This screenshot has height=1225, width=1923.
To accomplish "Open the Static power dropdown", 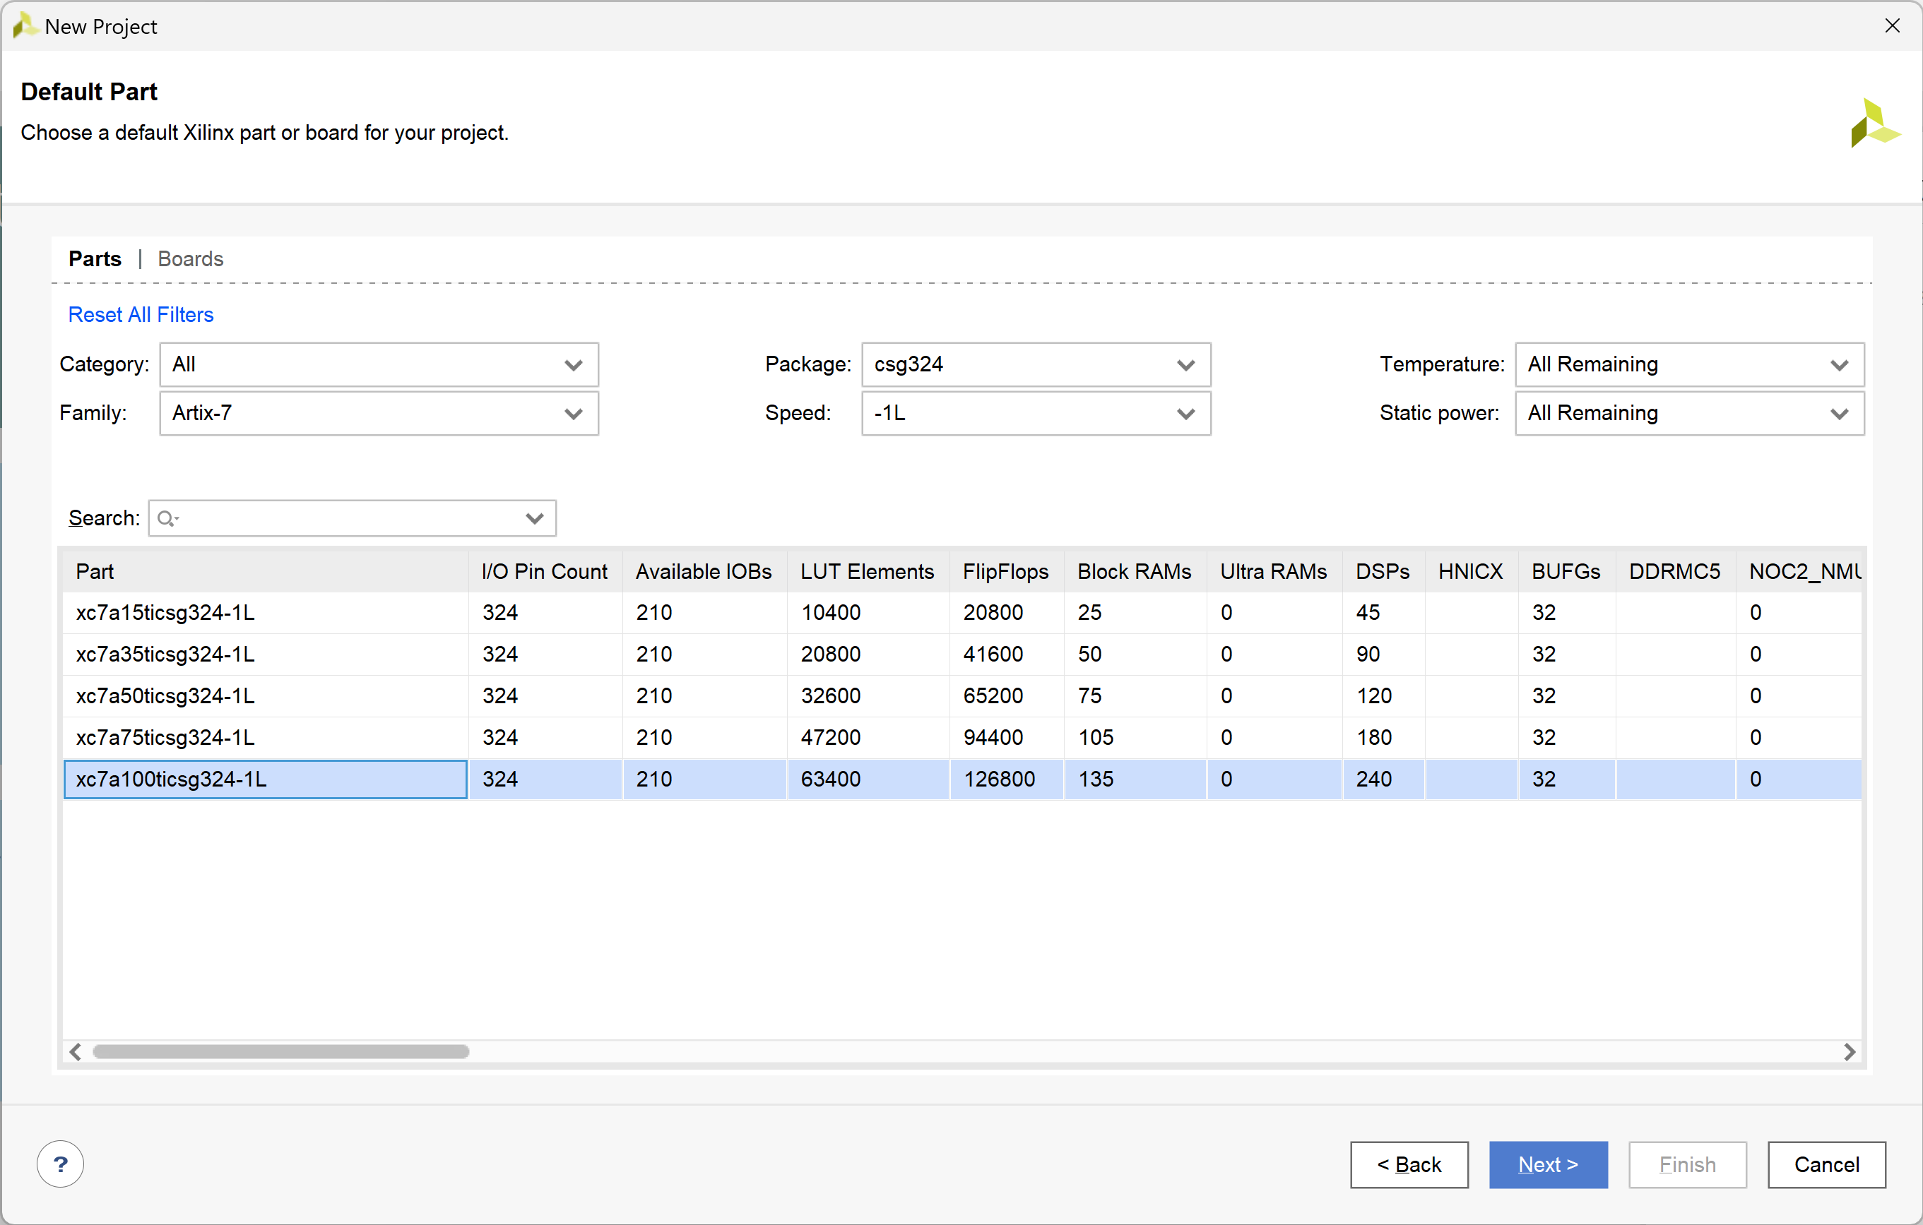I will pyautogui.click(x=1689, y=413).
